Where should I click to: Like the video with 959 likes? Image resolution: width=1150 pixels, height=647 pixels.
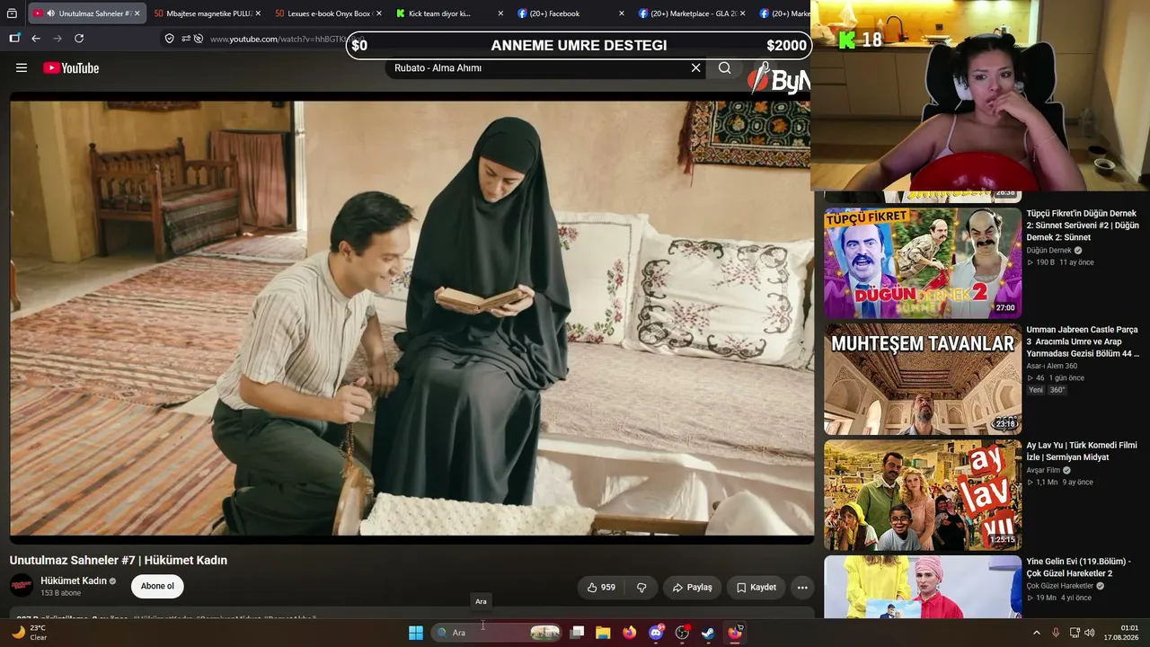point(601,588)
